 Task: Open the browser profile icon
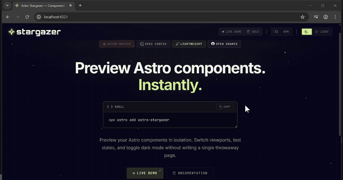(x=325, y=17)
